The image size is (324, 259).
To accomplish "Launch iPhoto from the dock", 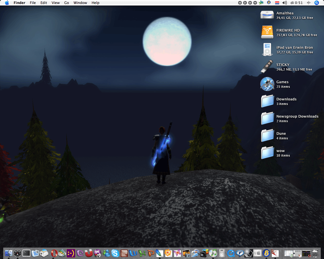I will (x=186, y=253).
